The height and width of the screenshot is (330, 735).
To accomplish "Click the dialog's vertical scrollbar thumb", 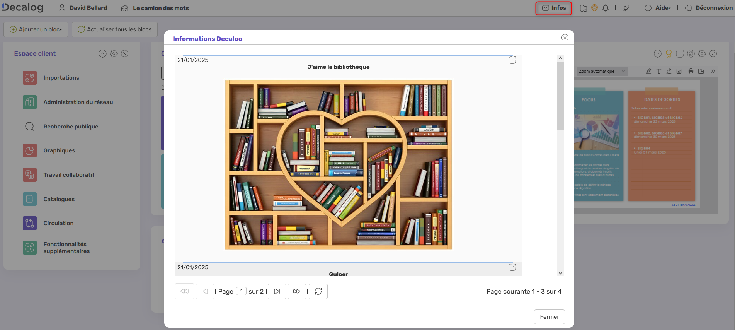I will 560,96.
